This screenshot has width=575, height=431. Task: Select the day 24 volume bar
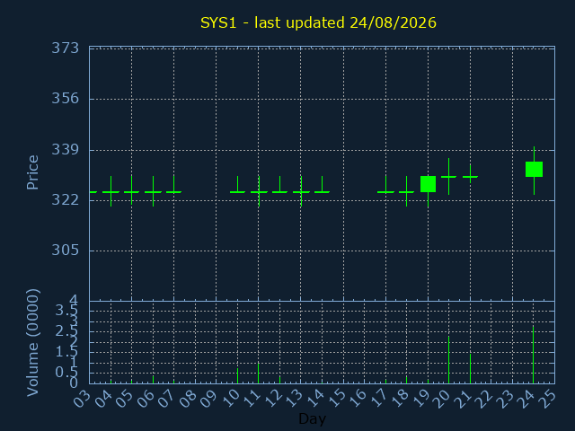click(533, 355)
